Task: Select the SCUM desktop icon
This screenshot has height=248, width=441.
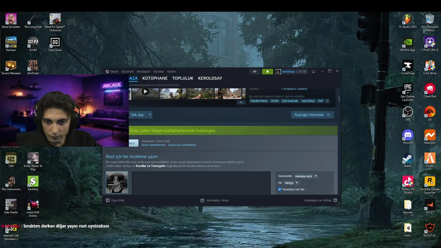Action: pyautogui.click(x=33, y=44)
